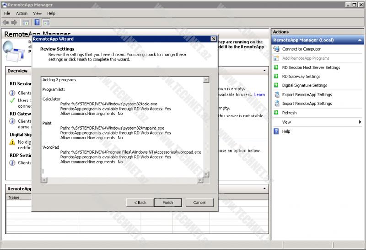Click the Back arrow in the toolbar
This screenshot has width=366, height=250.
coord(5,22)
